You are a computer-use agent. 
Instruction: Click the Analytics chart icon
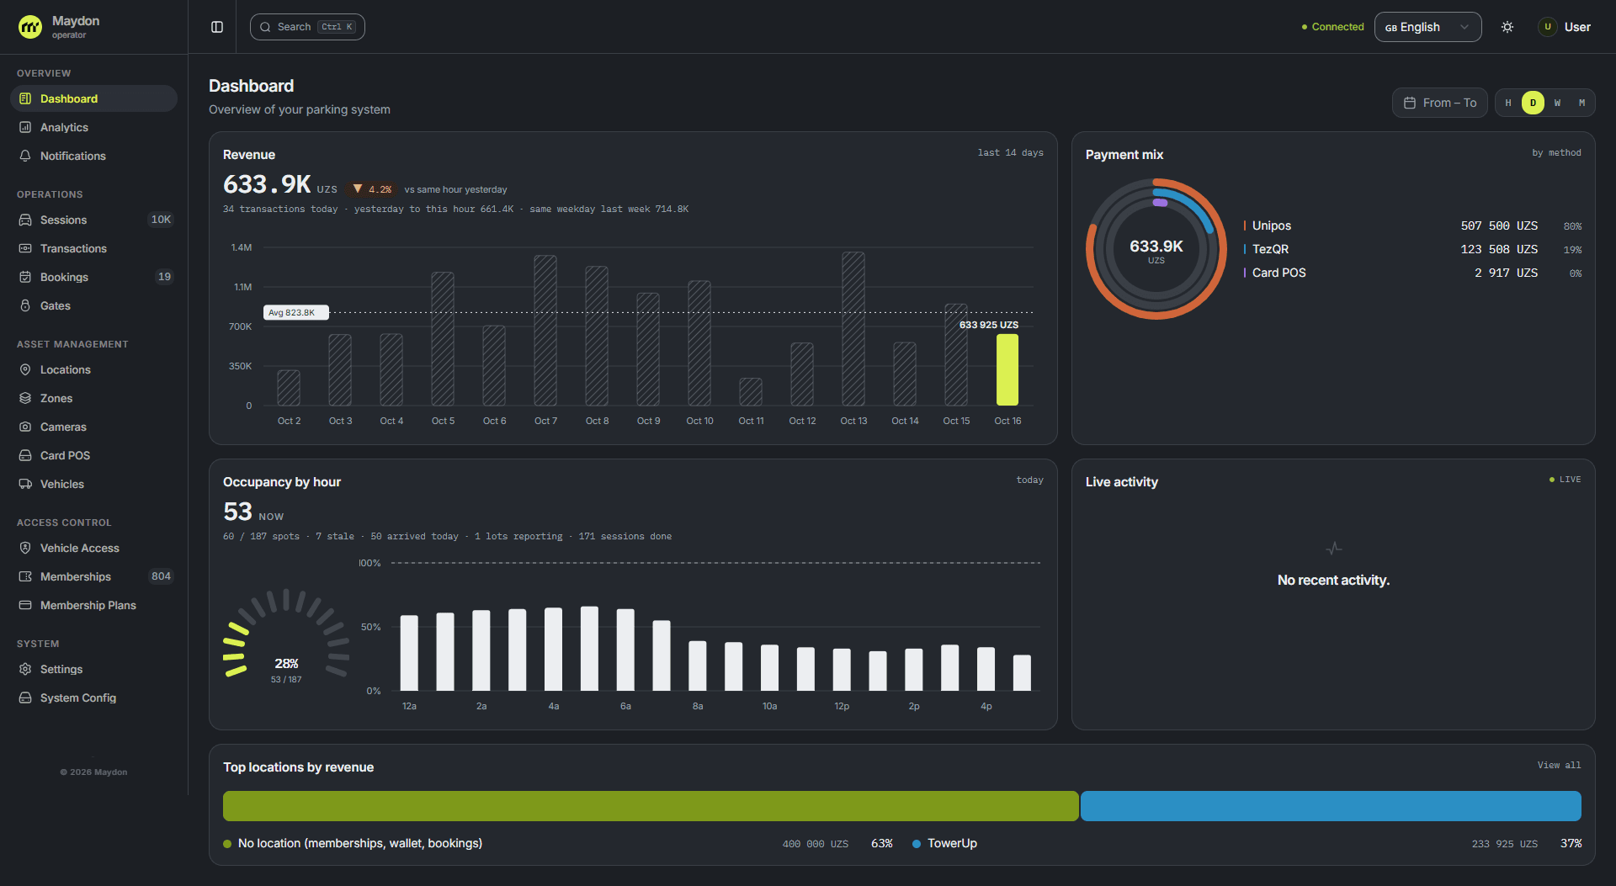pos(25,127)
